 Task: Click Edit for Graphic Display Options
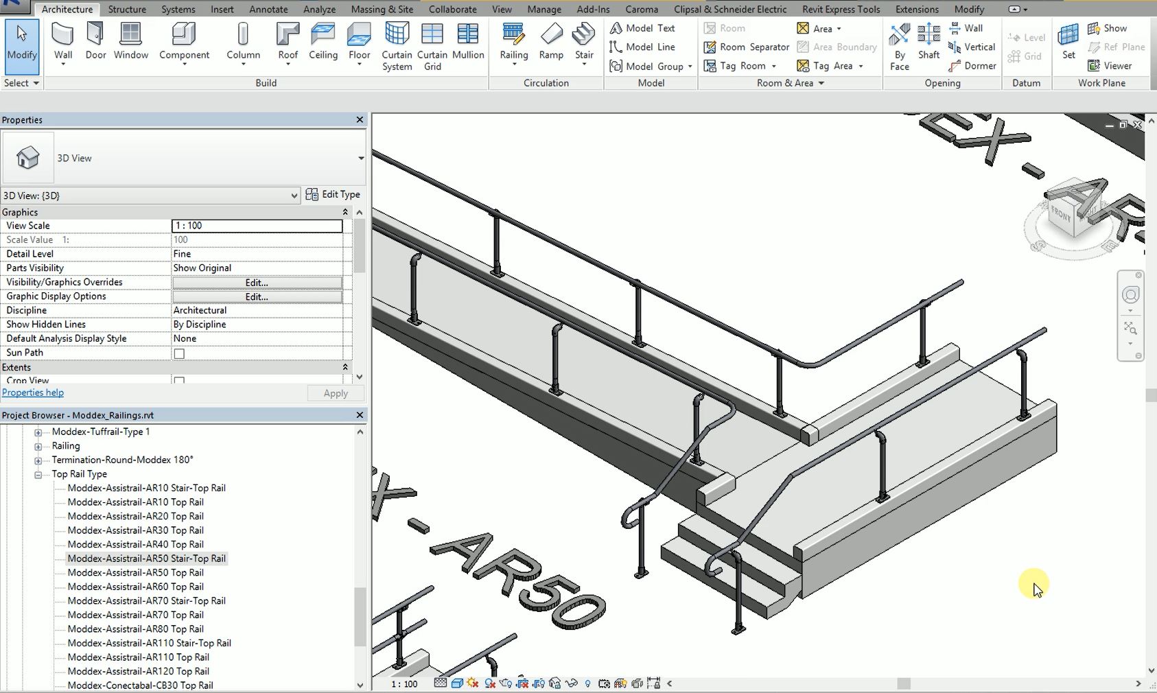pos(257,297)
